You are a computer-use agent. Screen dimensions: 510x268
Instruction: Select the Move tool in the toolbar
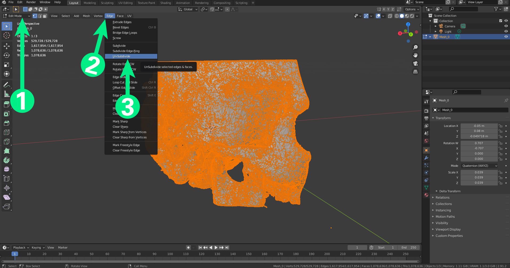pyautogui.click(x=7, y=46)
